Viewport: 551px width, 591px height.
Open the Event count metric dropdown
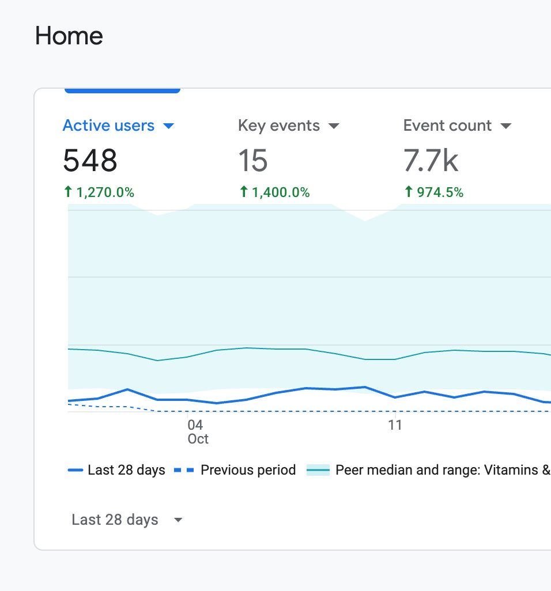457,126
